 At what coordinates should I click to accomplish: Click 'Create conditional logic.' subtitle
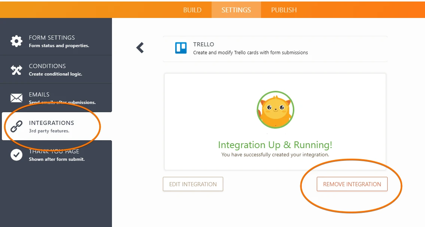click(x=55, y=74)
